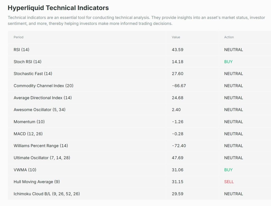The image size is (271, 206).
Task: Click the Value column header
Action: [176, 37]
